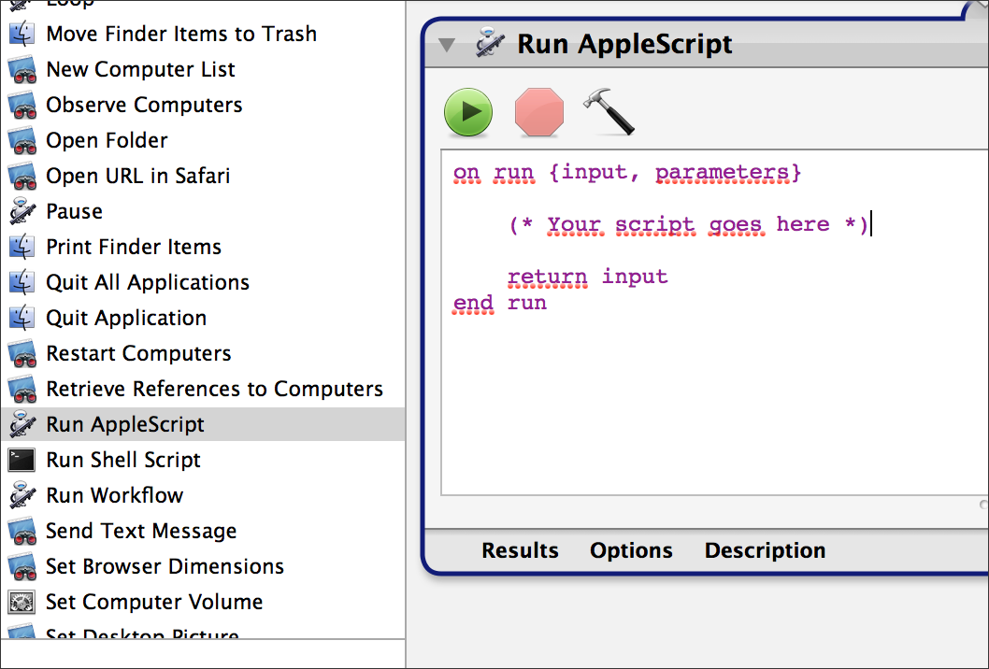The image size is (989, 669).
Task: Select the Pause action
Action: 203,211
